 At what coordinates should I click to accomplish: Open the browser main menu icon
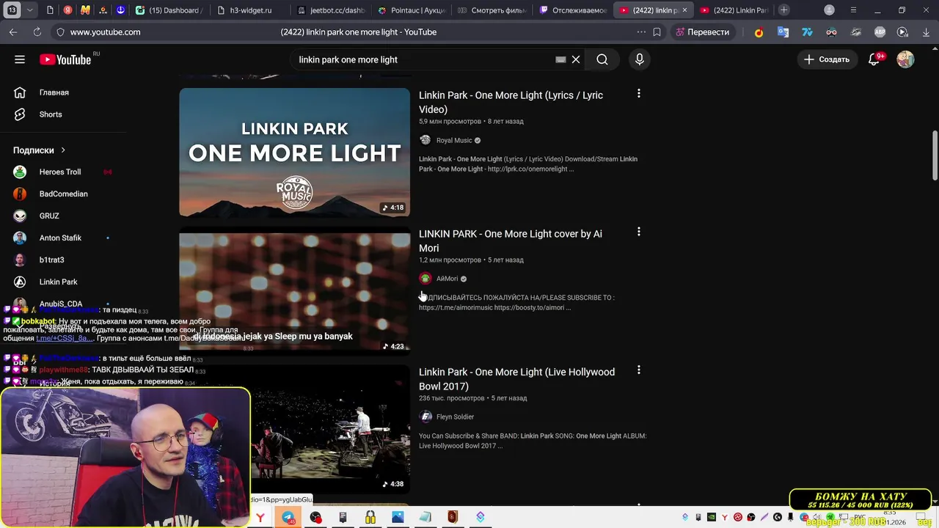tap(853, 10)
